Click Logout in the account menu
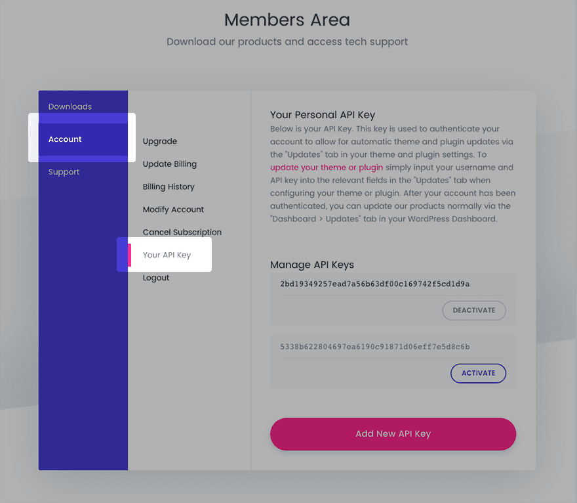Image resolution: width=577 pixels, height=503 pixels. click(x=156, y=278)
